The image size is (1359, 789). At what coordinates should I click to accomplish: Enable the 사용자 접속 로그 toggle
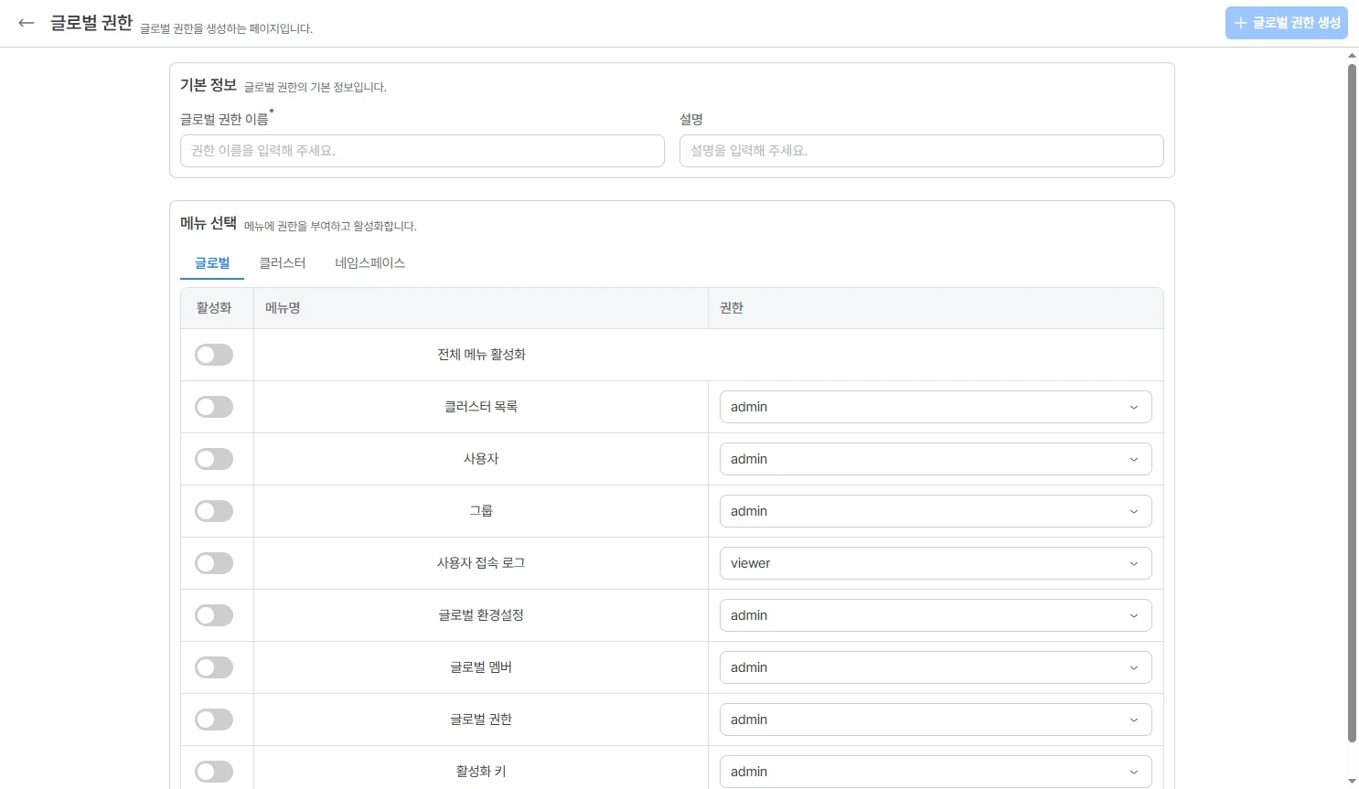coord(214,563)
